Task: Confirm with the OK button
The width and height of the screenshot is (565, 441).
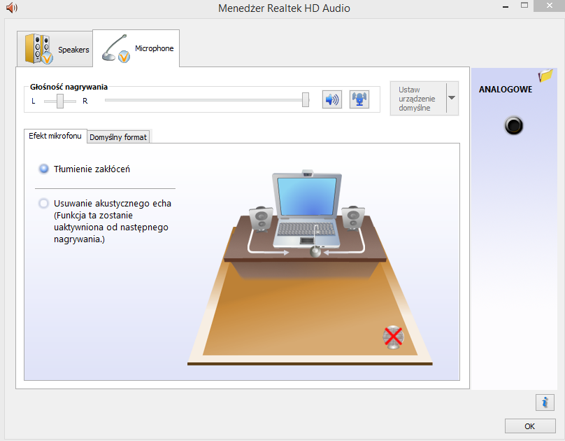Action: click(x=530, y=426)
